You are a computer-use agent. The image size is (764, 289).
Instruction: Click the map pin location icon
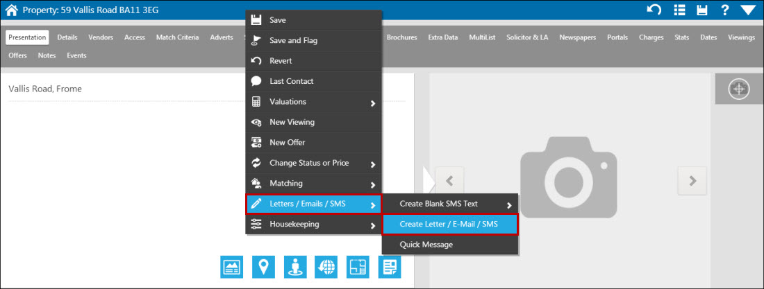[x=263, y=267]
